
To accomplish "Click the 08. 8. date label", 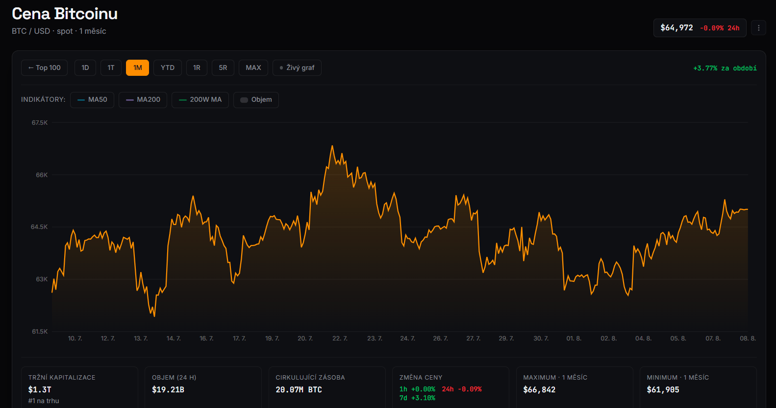I will tap(748, 339).
